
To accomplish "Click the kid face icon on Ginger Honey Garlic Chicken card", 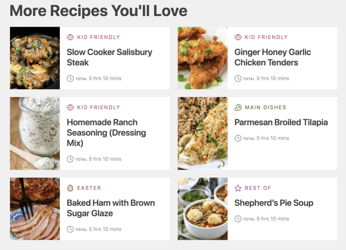I will pyautogui.click(x=238, y=37).
